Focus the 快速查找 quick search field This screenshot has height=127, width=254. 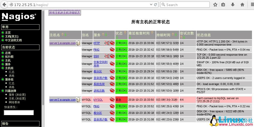(x=19, y=113)
